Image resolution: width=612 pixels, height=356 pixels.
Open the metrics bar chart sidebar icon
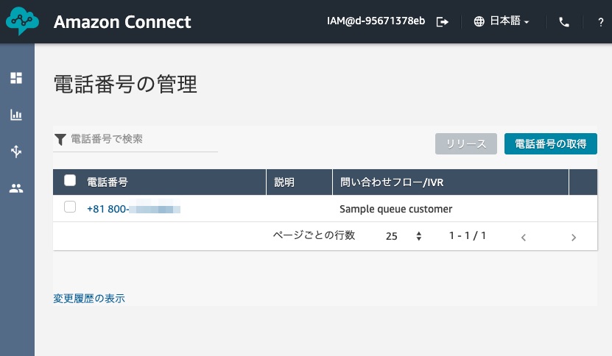coord(16,115)
